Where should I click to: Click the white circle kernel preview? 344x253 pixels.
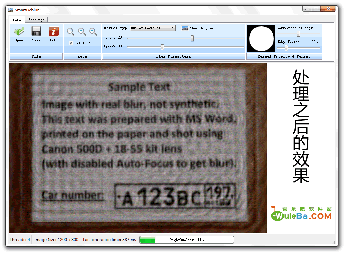click(x=261, y=38)
